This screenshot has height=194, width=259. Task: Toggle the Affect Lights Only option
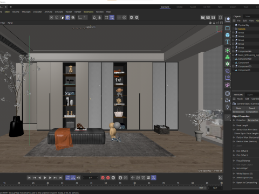click(x=234, y=177)
